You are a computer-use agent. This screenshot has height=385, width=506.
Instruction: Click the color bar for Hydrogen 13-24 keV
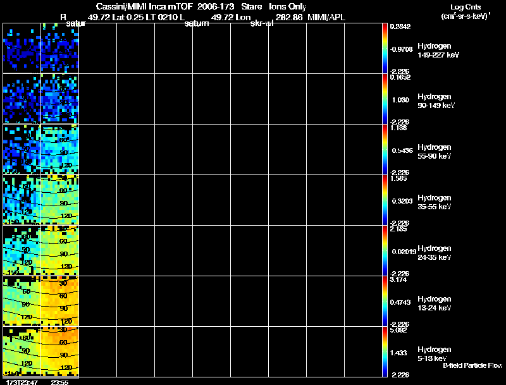point(385,301)
